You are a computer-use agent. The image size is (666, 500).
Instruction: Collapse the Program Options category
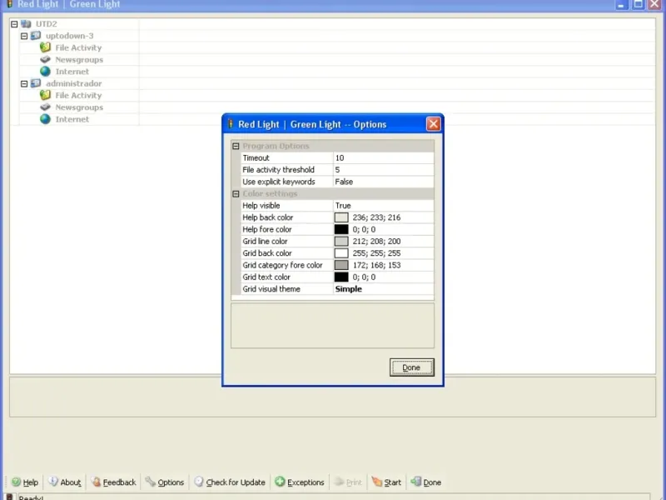(236, 146)
